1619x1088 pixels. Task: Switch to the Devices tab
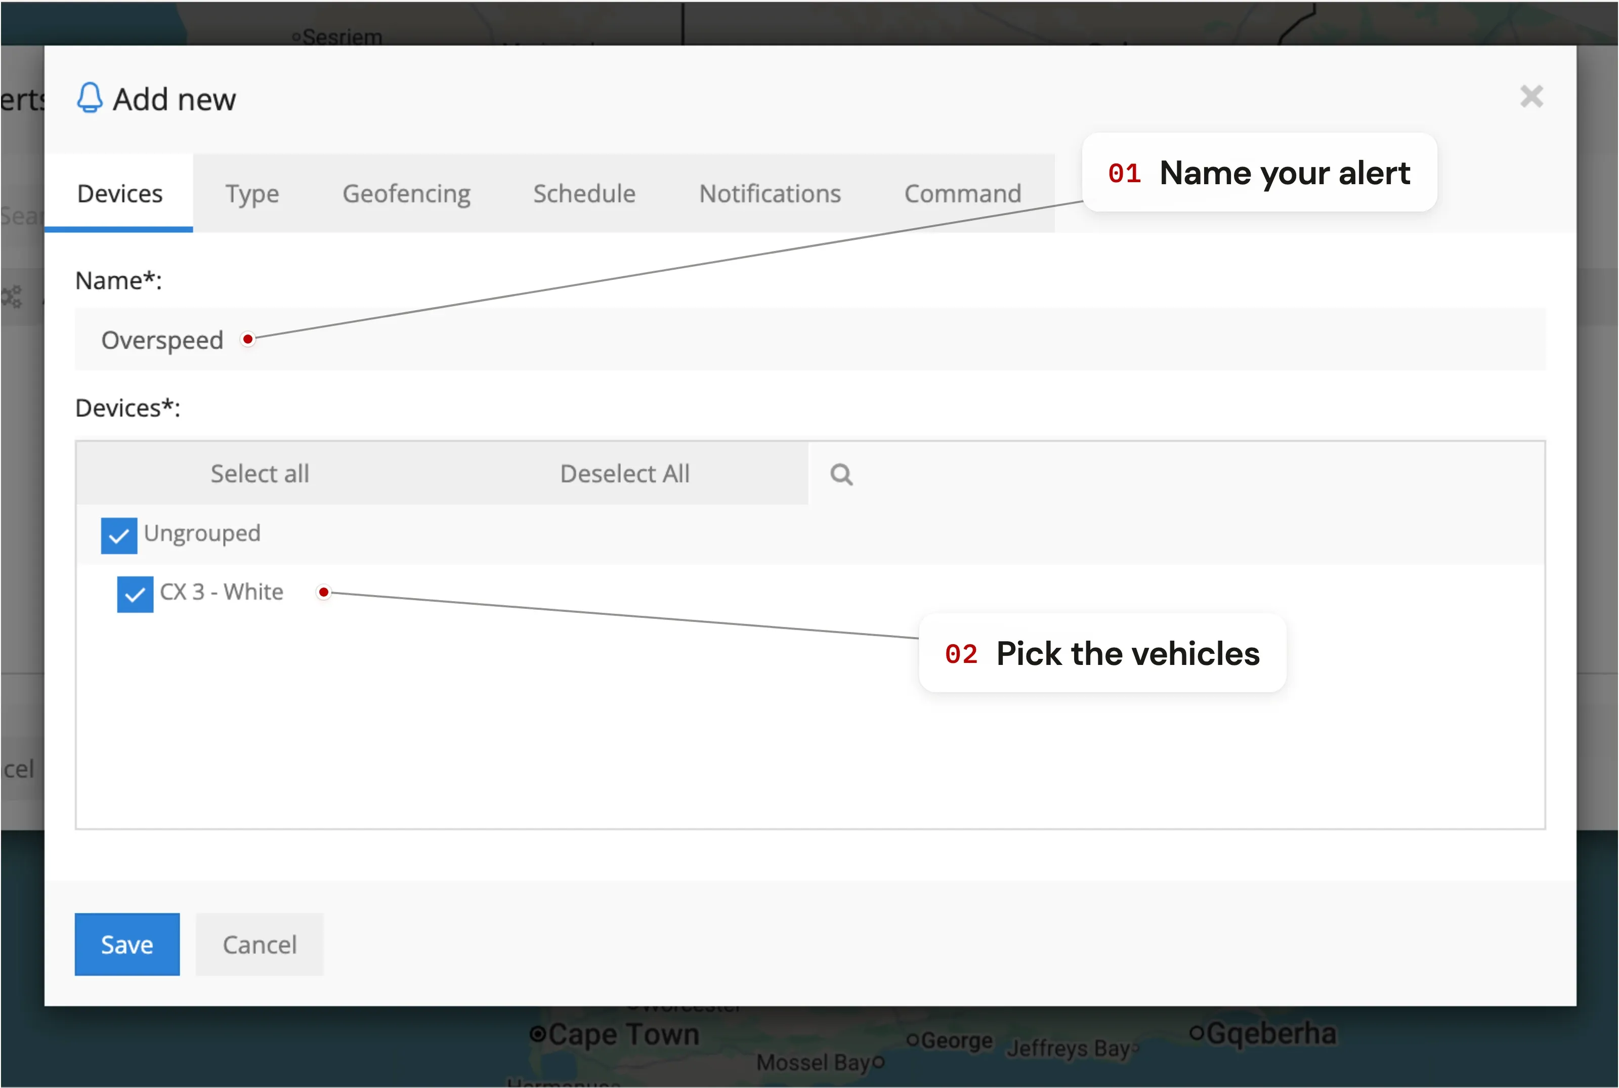coord(119,194)
